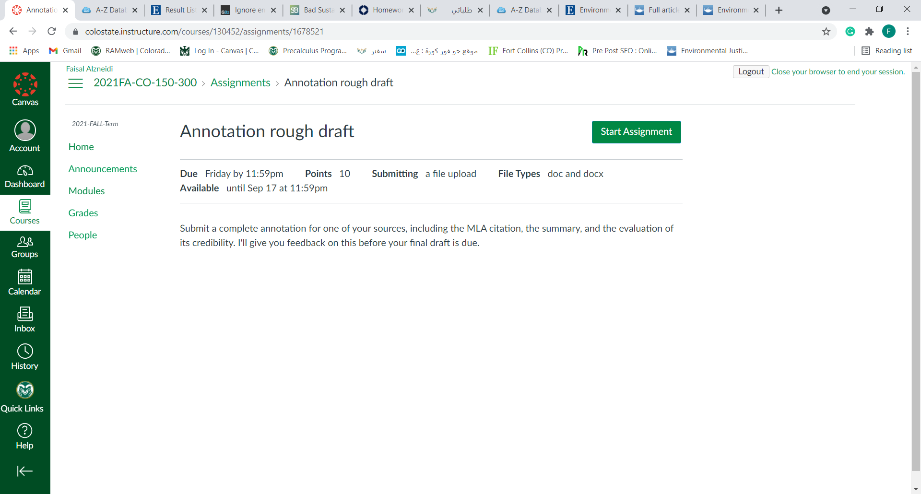This screenshot has height=494, width=921.
Task: Open the Log In - Canvas bookmark
Action: coord(220,51)
